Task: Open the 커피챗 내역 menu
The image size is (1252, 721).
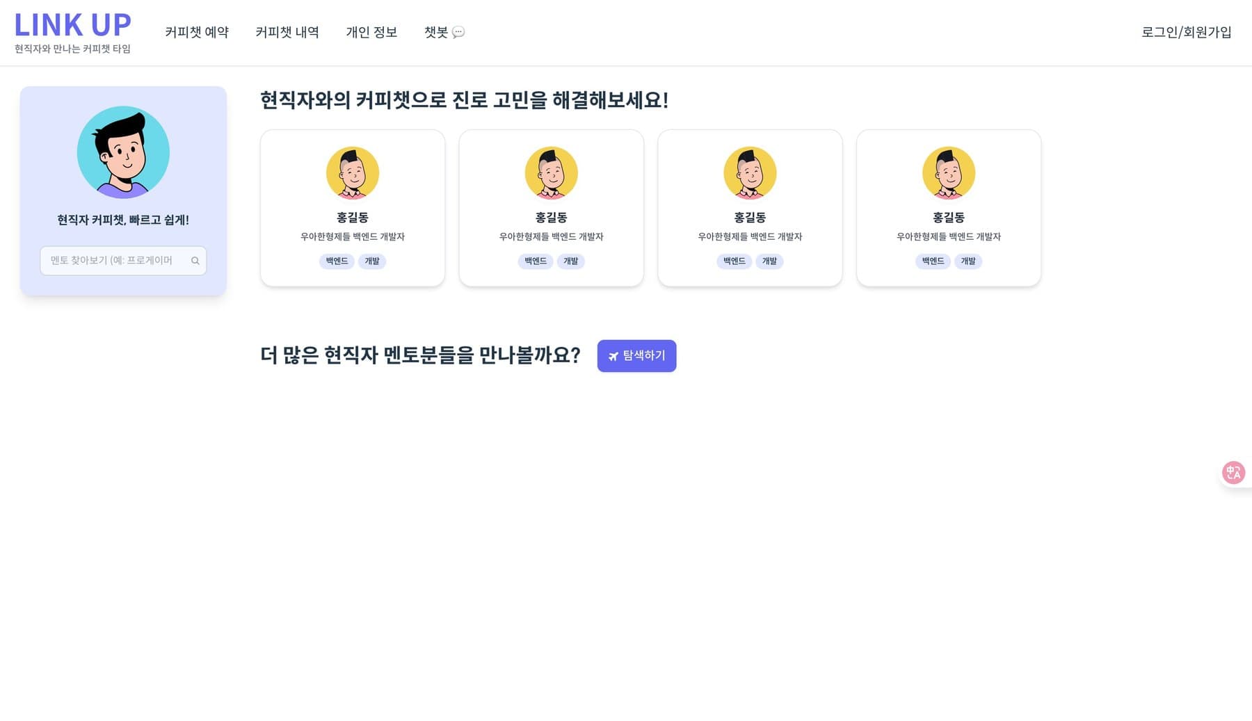Action: click(x=287, y=32)
